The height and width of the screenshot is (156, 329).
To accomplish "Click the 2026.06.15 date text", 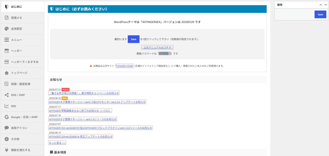I will (x=55, y=133).
